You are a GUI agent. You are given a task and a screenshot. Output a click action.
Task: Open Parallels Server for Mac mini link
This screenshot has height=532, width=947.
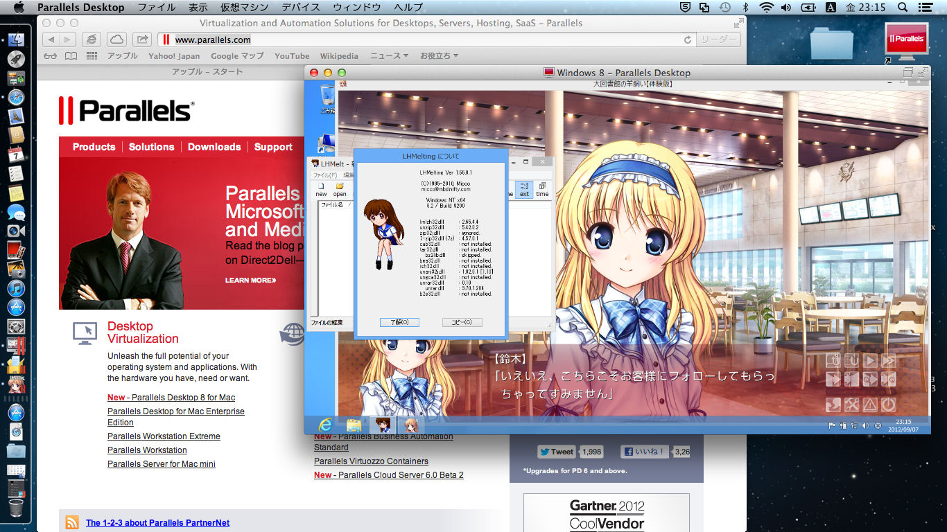coord(162,464)
